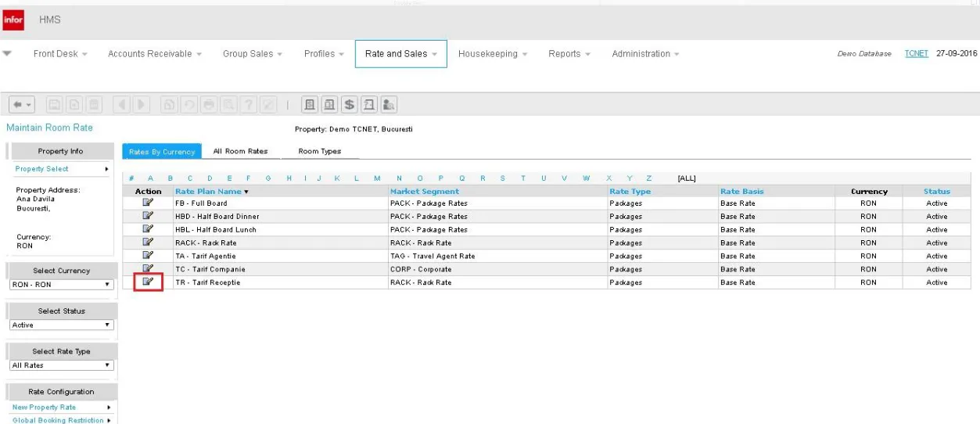Filter rate plans by # symbol
Viewport: 980px width, 424px height.
(x=131, y=178)
